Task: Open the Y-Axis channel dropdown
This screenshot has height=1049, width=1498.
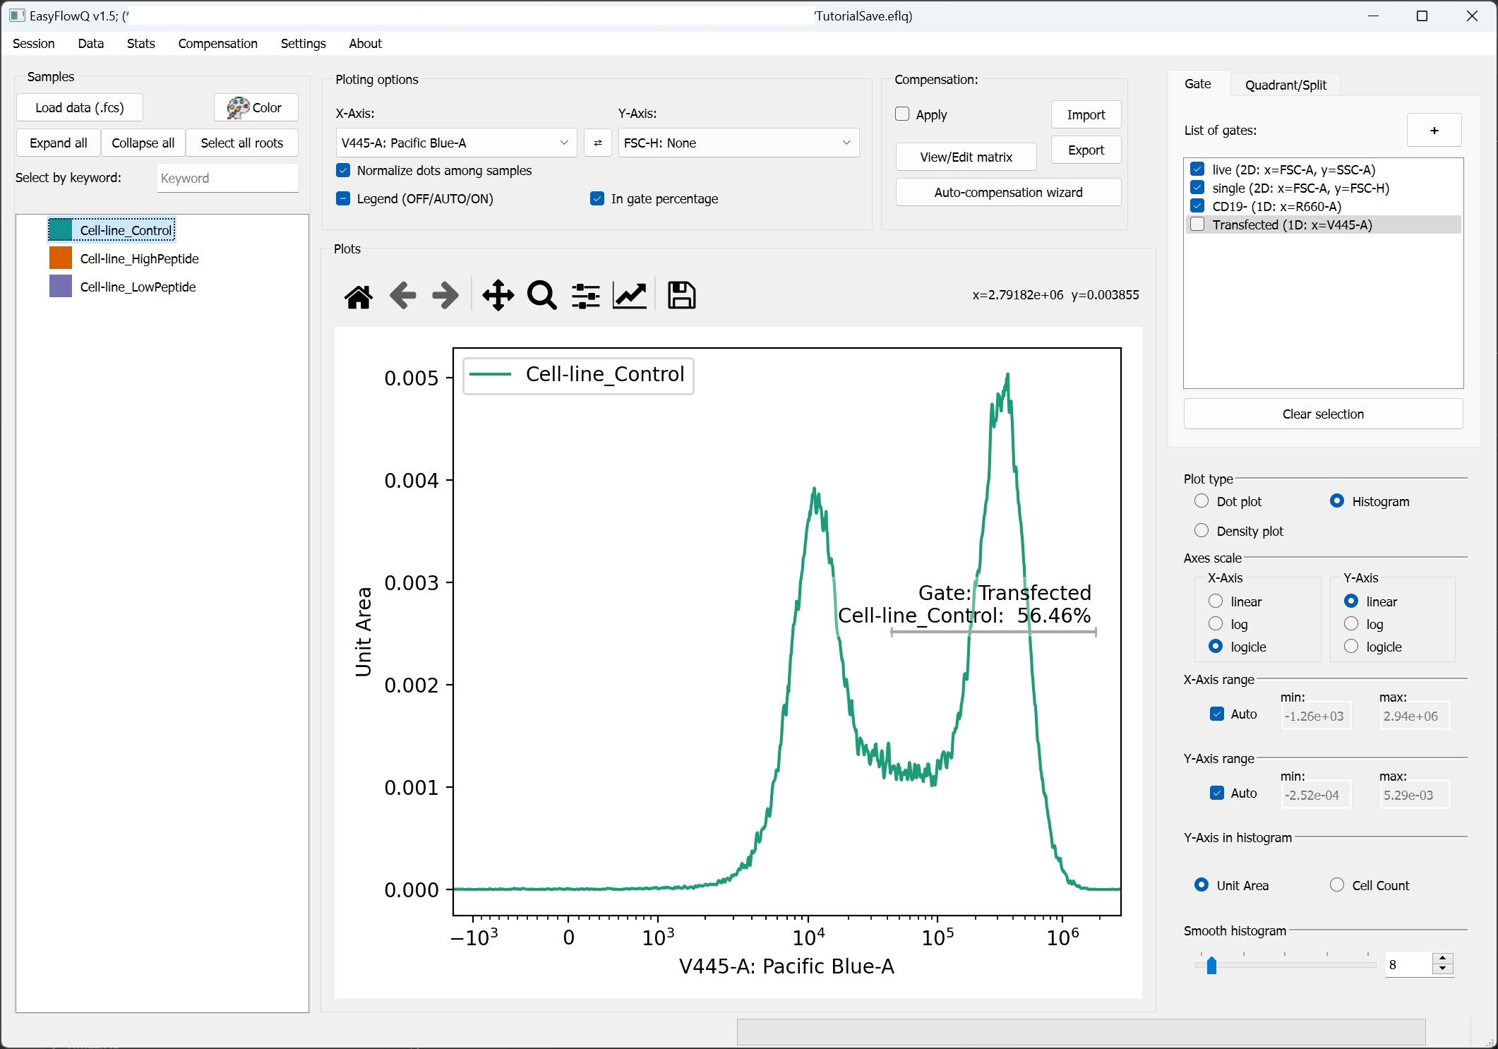Action: point(738,143)
